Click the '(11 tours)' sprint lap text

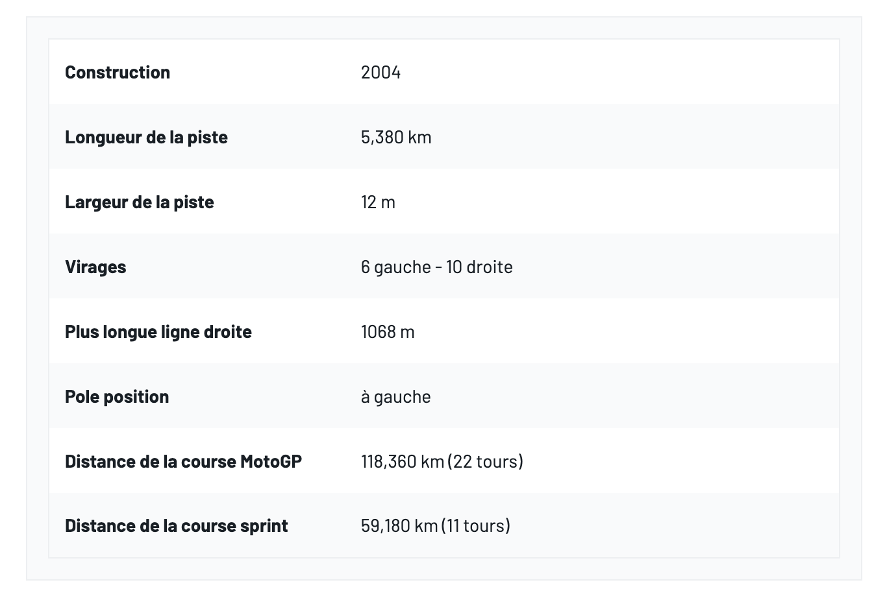[476, 525]
